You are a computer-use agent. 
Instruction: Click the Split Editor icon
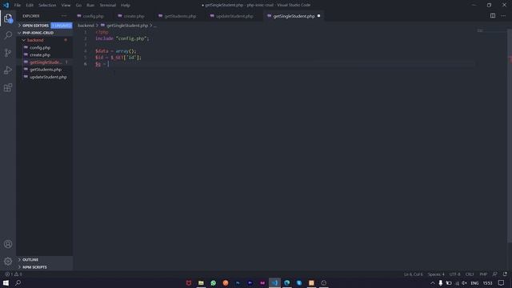493,16
